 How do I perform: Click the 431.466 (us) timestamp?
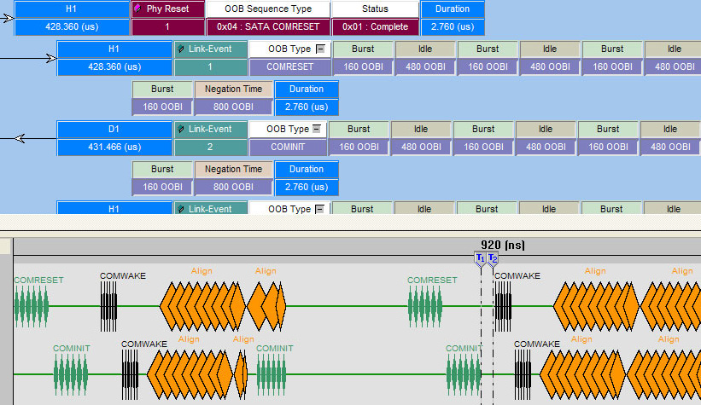(114, 147)
